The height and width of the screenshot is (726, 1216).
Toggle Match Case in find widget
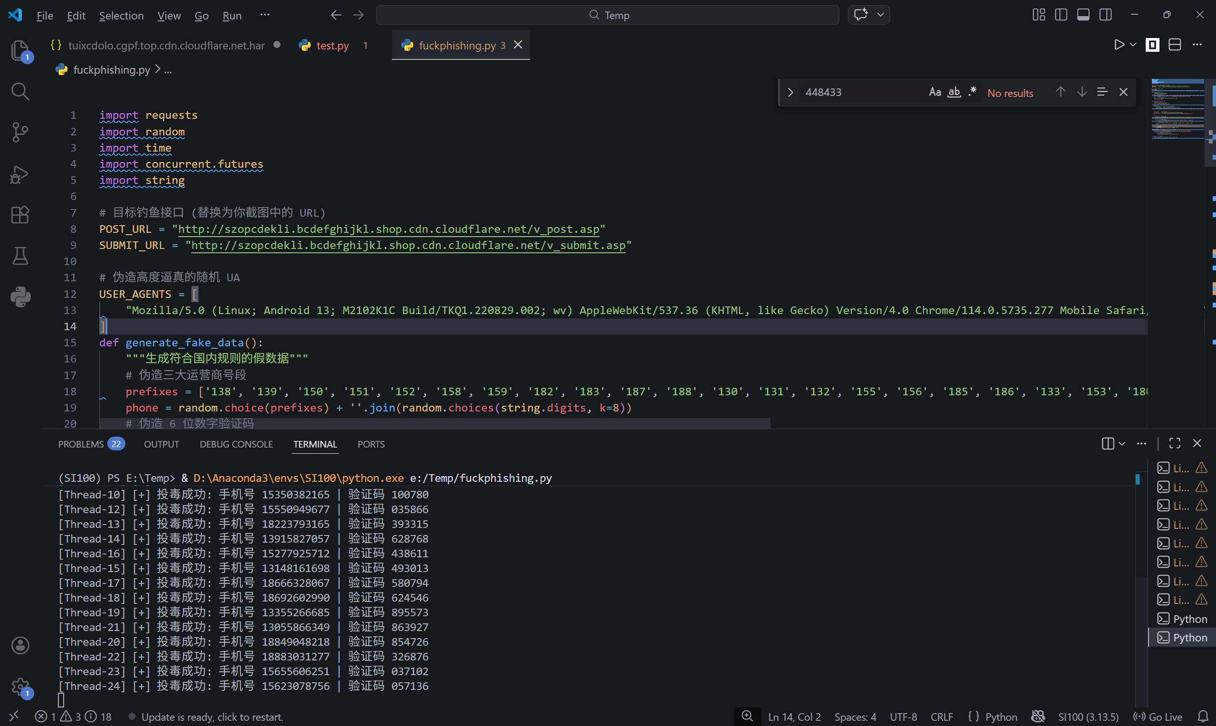point(934,92)
